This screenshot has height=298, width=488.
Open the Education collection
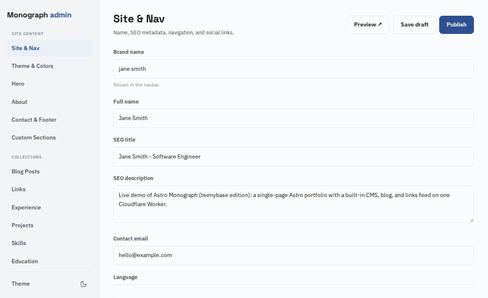pyautogui.click(x=49, y=261)
